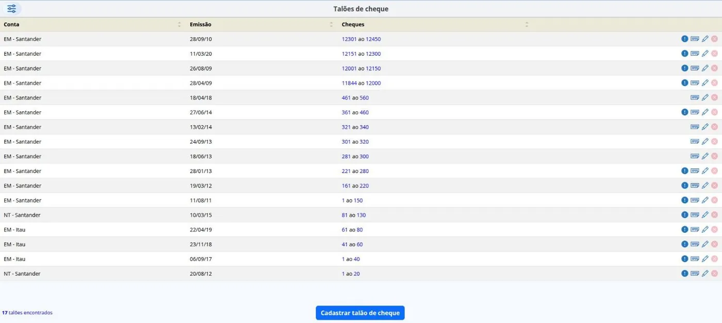
Task: Show the alert for the 27/06/14 row
Action: click(x=684, y=112)
